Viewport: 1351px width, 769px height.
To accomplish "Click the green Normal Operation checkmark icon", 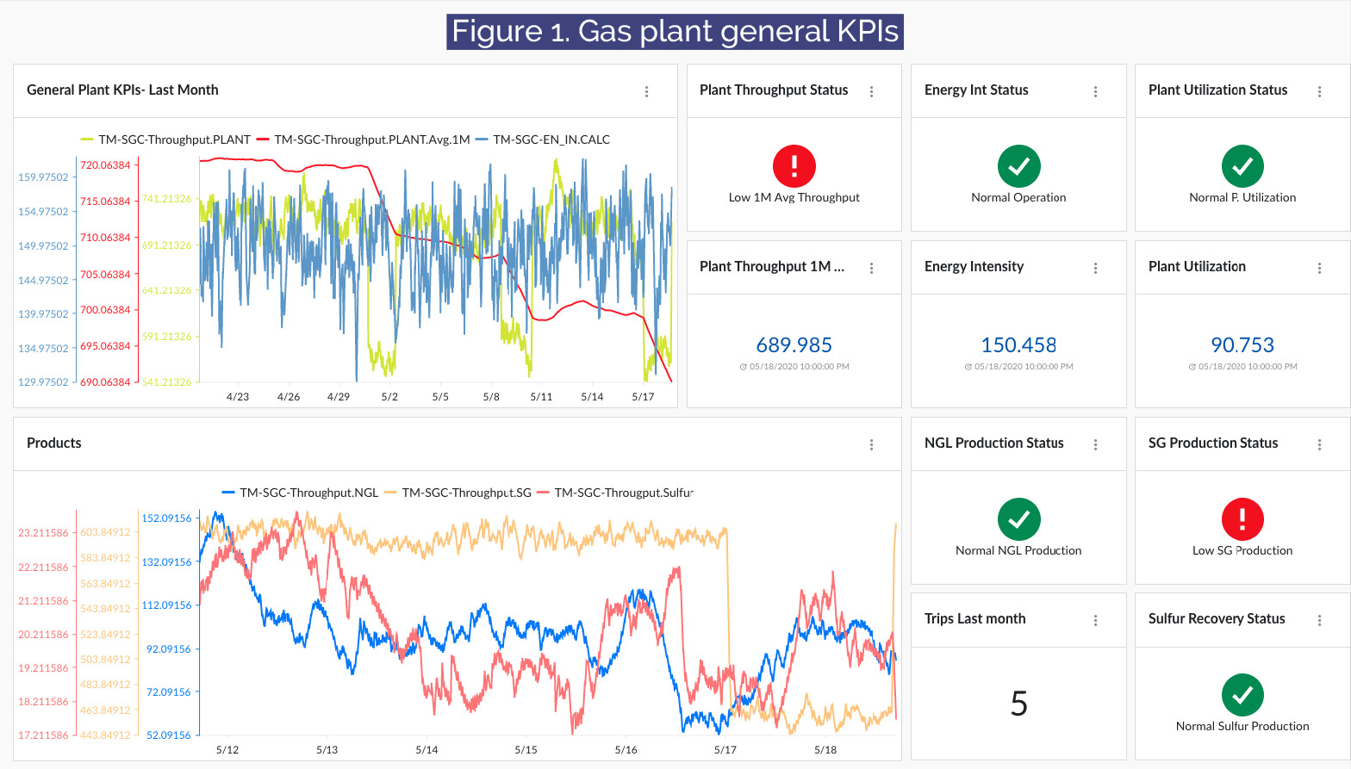I will pos(1018,166).
